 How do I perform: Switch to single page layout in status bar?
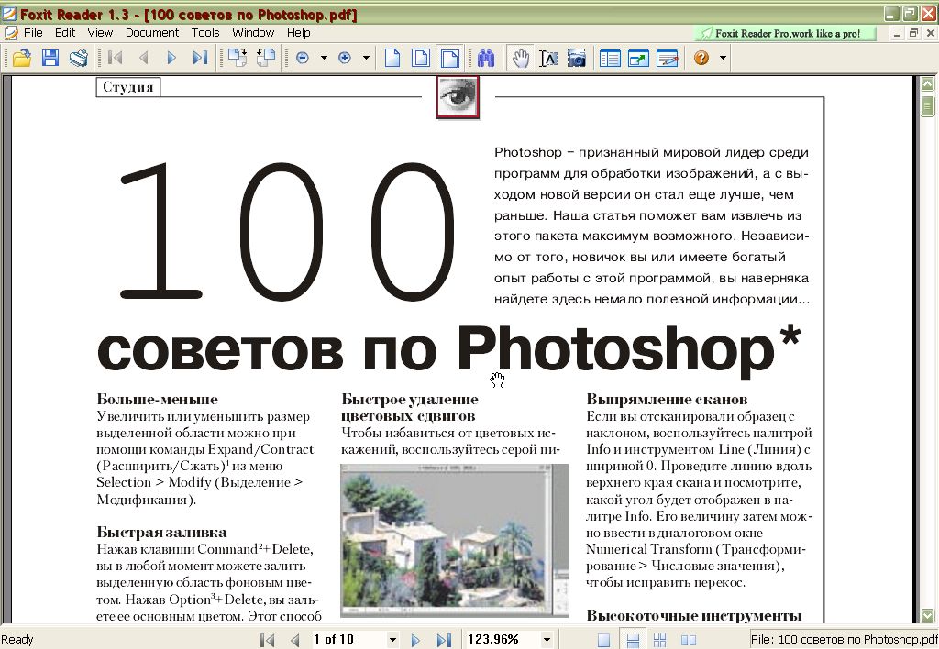(x=603, y=640)
